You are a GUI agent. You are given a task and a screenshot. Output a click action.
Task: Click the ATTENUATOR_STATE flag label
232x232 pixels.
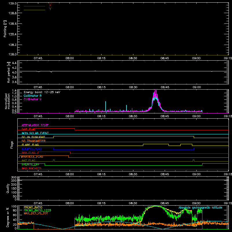pyautogui.click(x=35, y=125)
